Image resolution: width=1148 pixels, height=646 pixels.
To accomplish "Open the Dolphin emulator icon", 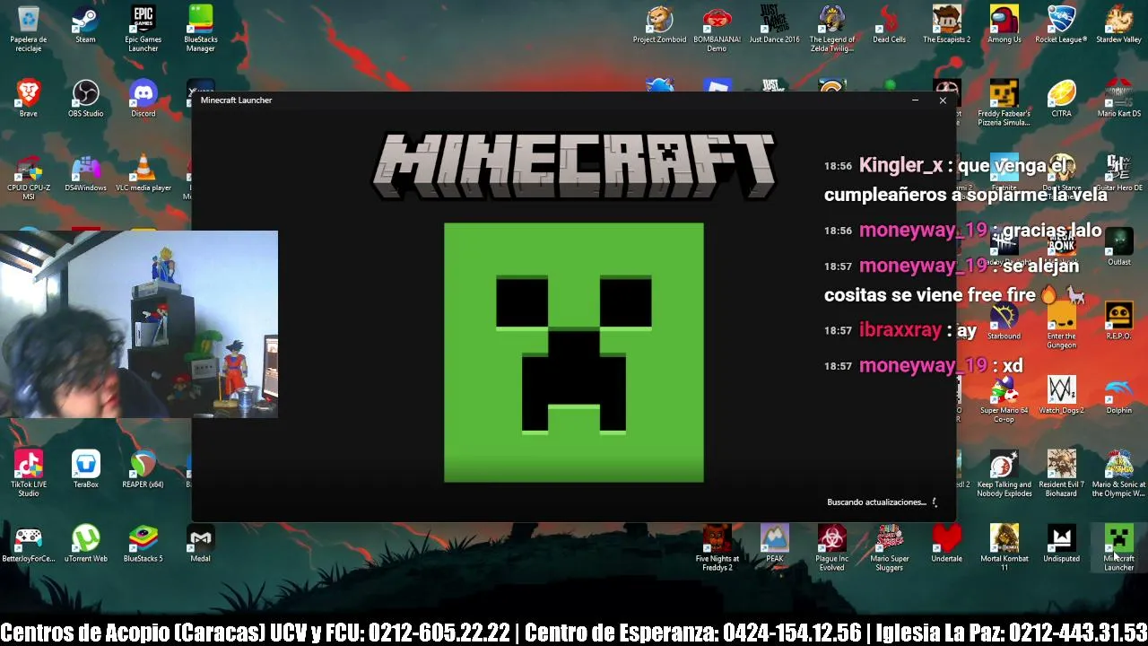I will tap(1118, 396).
